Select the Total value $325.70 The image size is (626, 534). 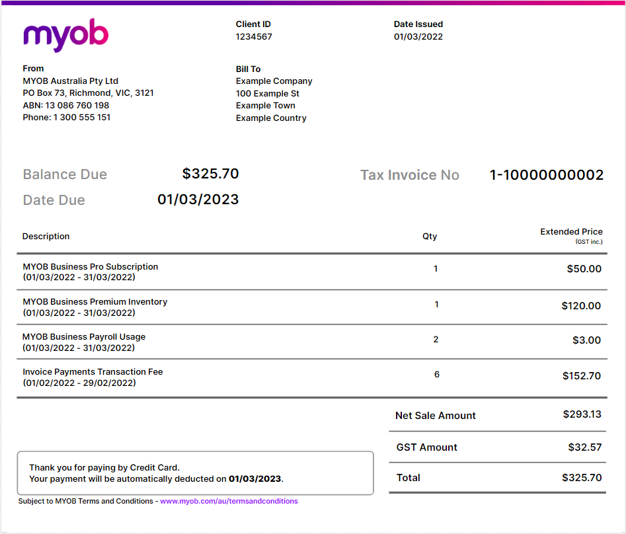(x=582, y=478)
